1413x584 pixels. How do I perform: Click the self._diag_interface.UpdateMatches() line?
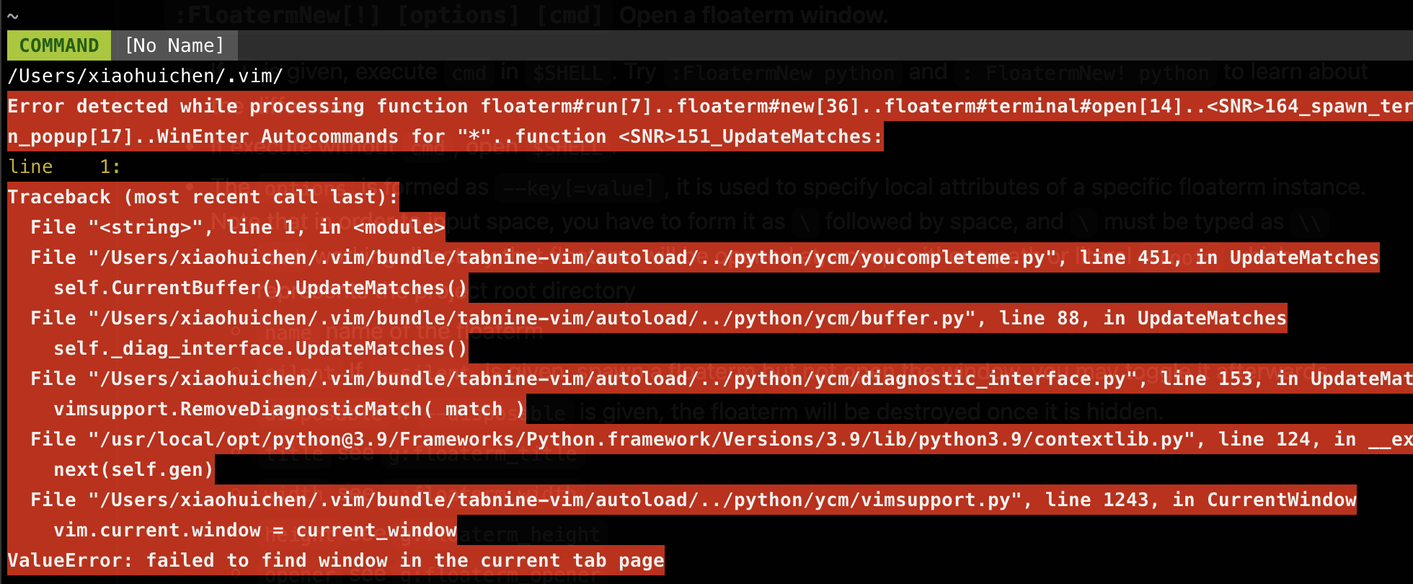point(260,348)
